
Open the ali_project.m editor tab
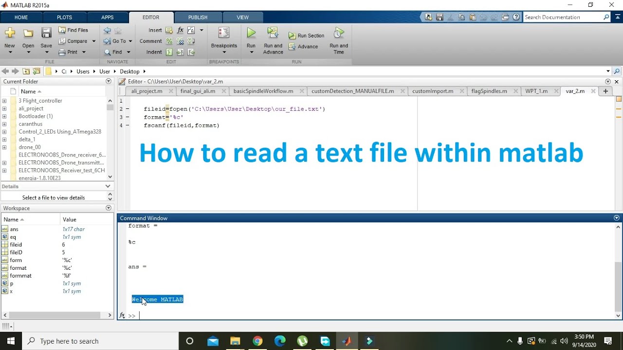tap(147, 91)
